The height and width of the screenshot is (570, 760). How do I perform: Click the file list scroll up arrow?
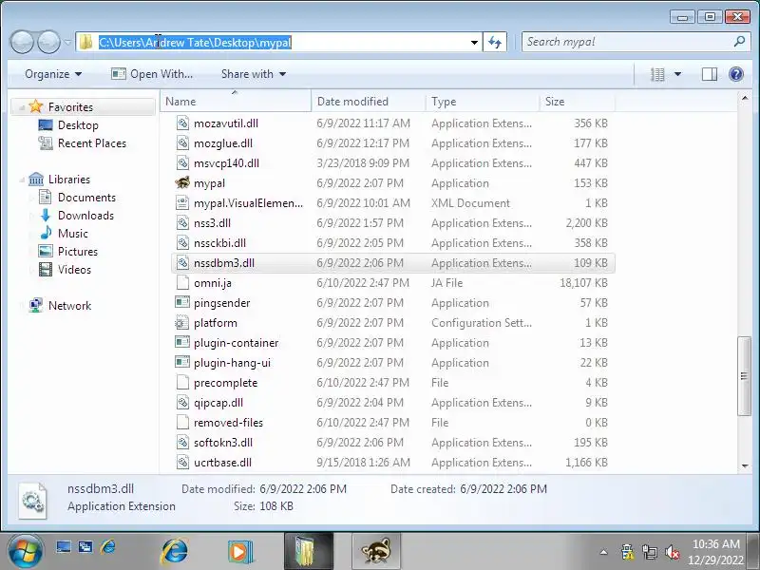point(745,99)
